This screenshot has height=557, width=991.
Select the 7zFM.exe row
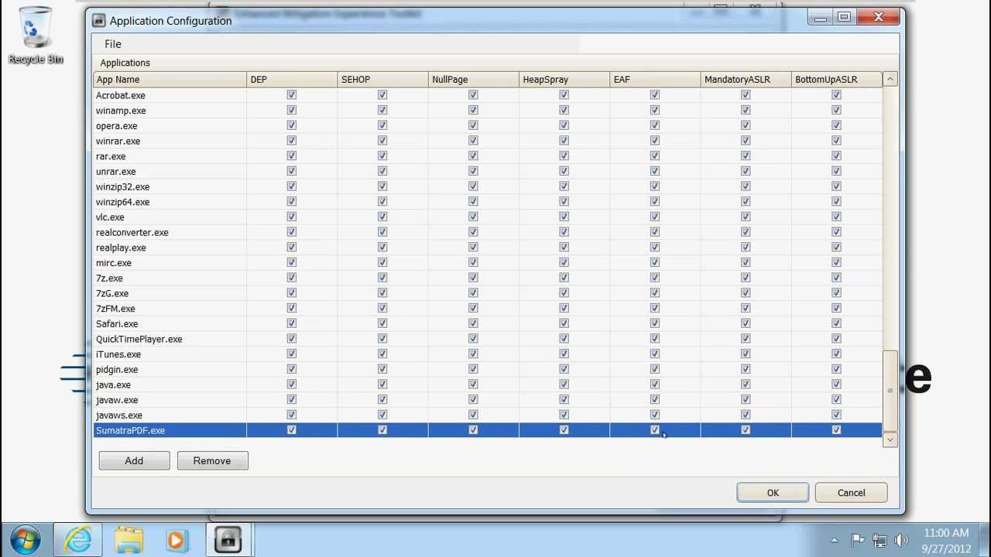click(x=488, y=309)
